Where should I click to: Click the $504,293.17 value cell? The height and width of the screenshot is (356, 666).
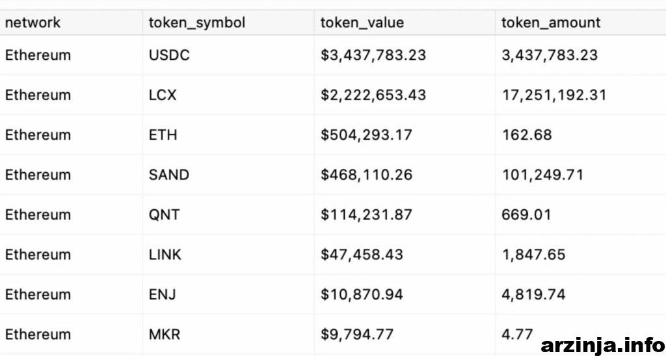[x=405, y=135]
